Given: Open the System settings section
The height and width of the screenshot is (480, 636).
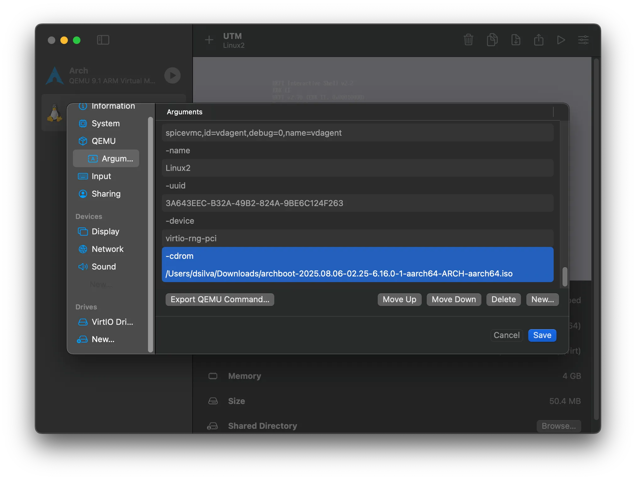Looking at the screenshot, I should point(106,123).
